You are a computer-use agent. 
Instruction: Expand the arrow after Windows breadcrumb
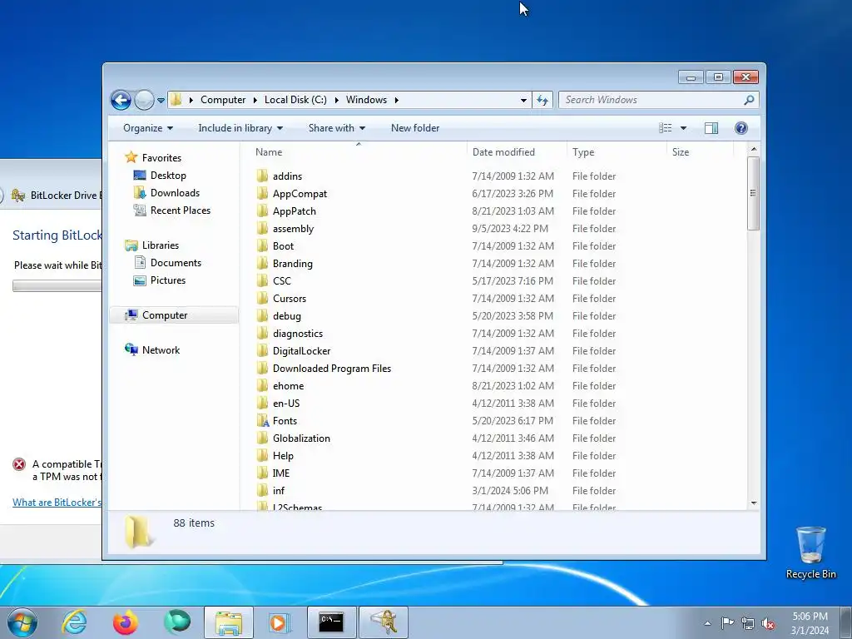(397, 100)
